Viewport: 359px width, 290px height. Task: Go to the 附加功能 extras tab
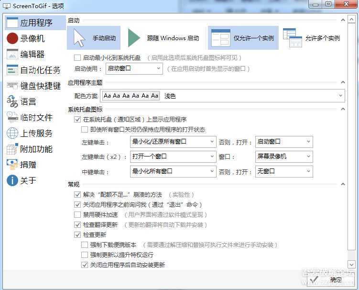click(x=36, y=149)
